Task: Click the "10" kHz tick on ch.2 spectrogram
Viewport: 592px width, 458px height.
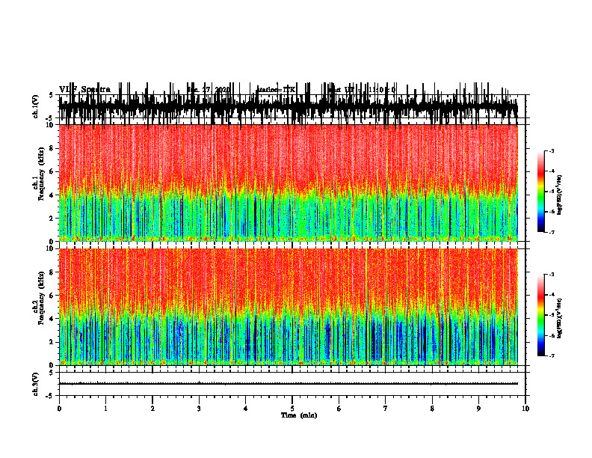Action: 51,248
